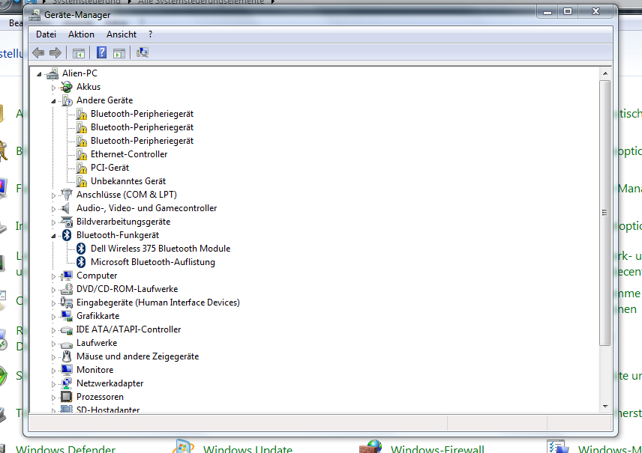Click the first Bluetooth-Peripheriegerät warning icon
642x453 pixels.
pyautogui.click(x=82, y=114)
